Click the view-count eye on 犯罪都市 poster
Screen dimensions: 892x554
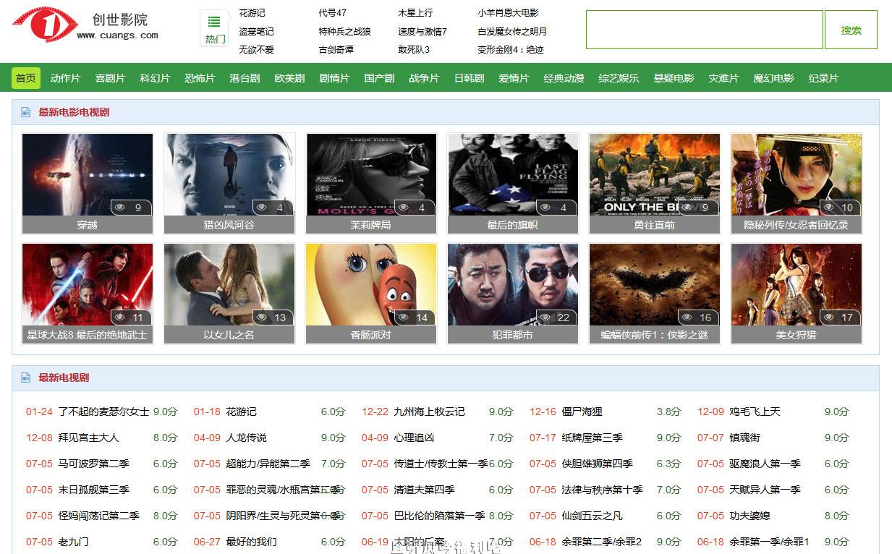[x=545, y=318]
